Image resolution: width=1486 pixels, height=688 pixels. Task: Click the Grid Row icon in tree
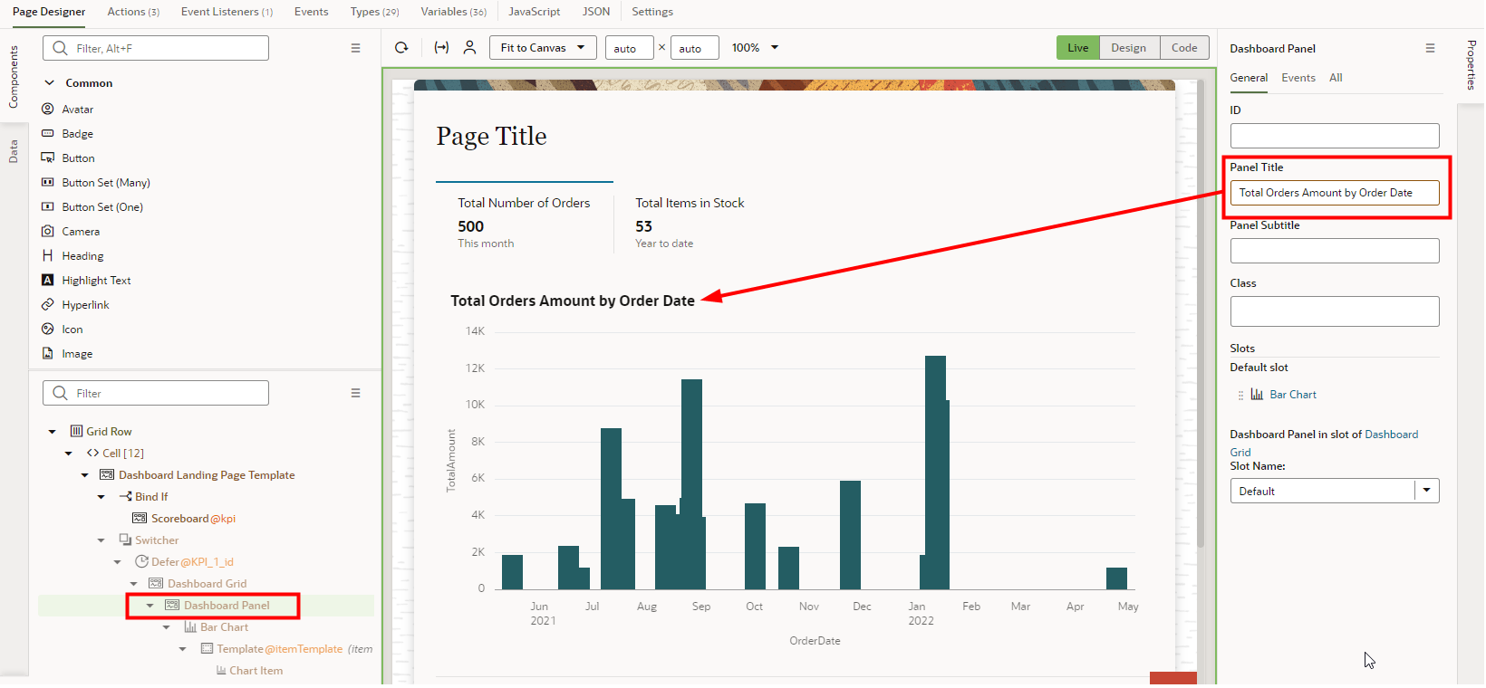point(76,431)
